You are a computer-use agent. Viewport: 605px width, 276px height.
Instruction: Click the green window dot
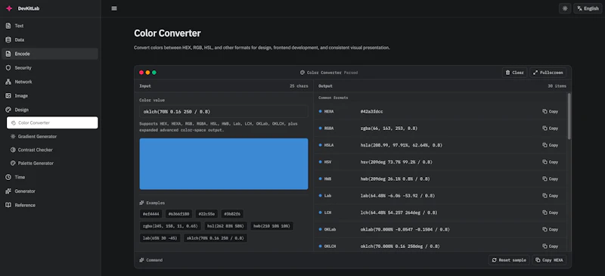coord(154,73)
